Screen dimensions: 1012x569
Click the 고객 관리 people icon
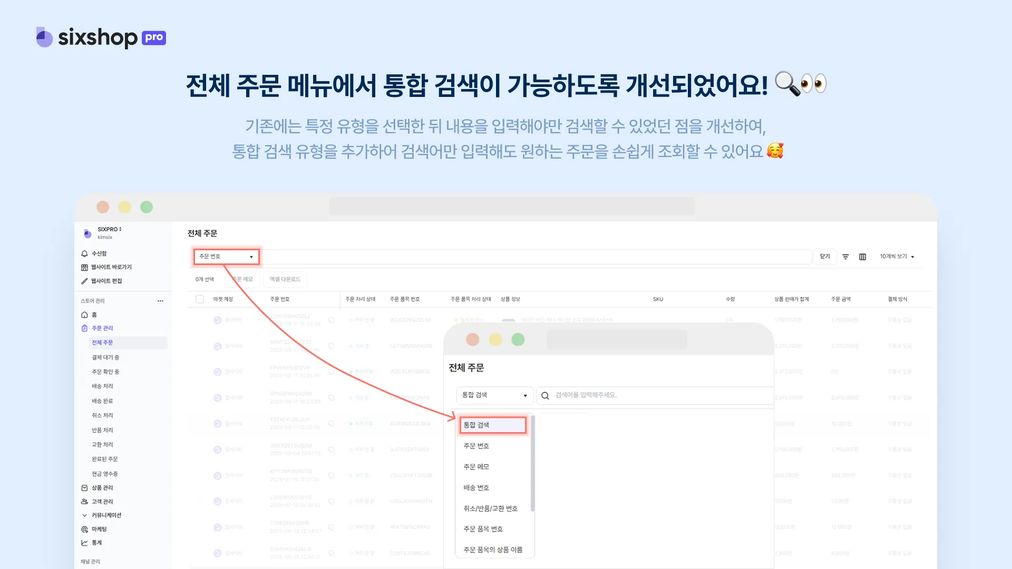84,502
